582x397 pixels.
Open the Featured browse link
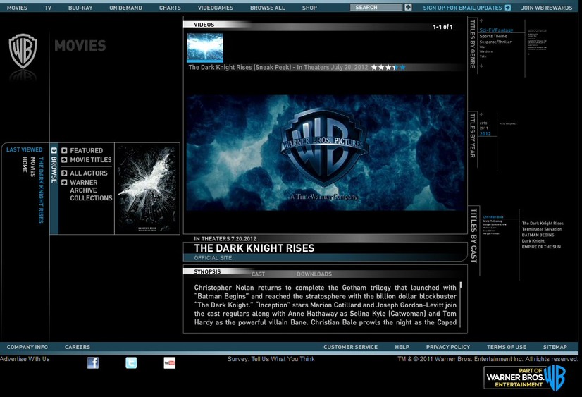87,150
